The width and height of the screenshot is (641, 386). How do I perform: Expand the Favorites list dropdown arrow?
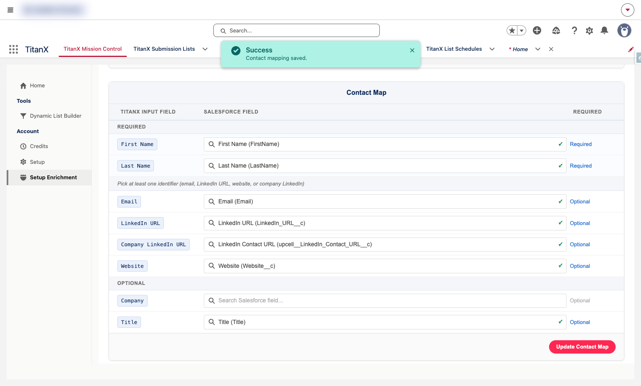(x=522, y=30)
